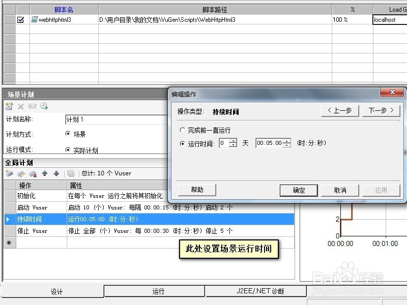This screenshot has width=407, height=305.
Task: Click the delete schedule X icon
Action: click(20, 106)
